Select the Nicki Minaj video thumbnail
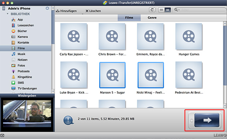Screen dimensions: 227x139 click(x=151, y=75)
